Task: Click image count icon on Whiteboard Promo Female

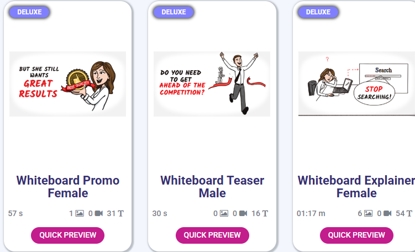Action: pyautogui.click(x=80, y=213)
